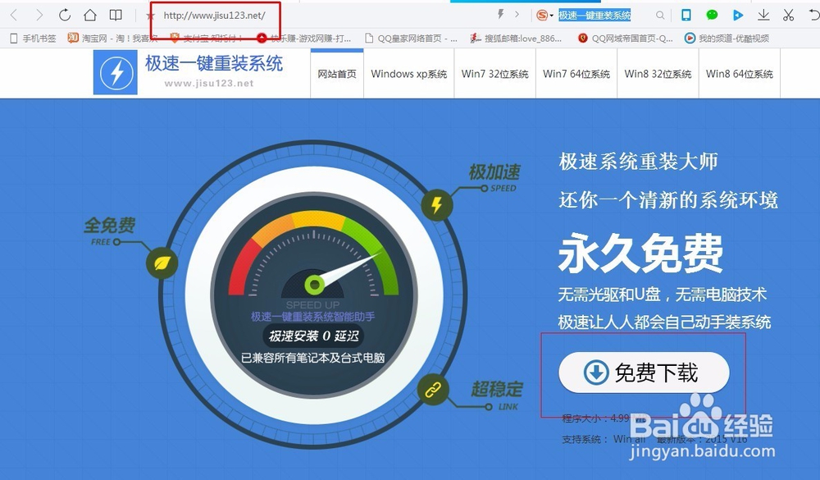
Task: Click the yellow lightning 极加速 icon
Action: tap(437, 204)
